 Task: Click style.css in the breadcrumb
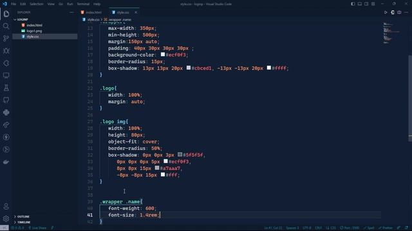[x=93, y=20]
